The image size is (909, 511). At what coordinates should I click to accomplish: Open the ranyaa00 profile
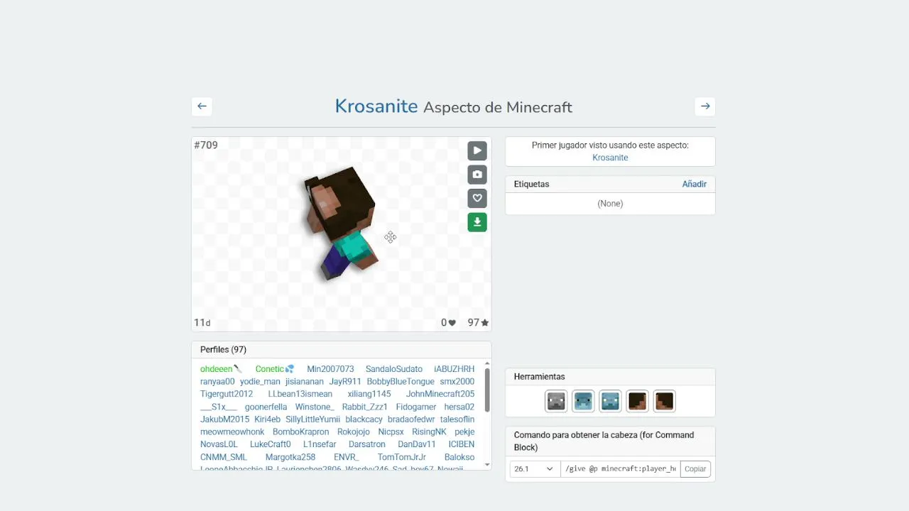click(x=217, y=382)
